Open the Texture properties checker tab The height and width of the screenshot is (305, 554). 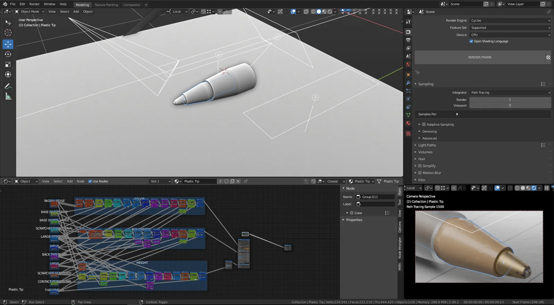pyautogui.click(x=408, y=133)
